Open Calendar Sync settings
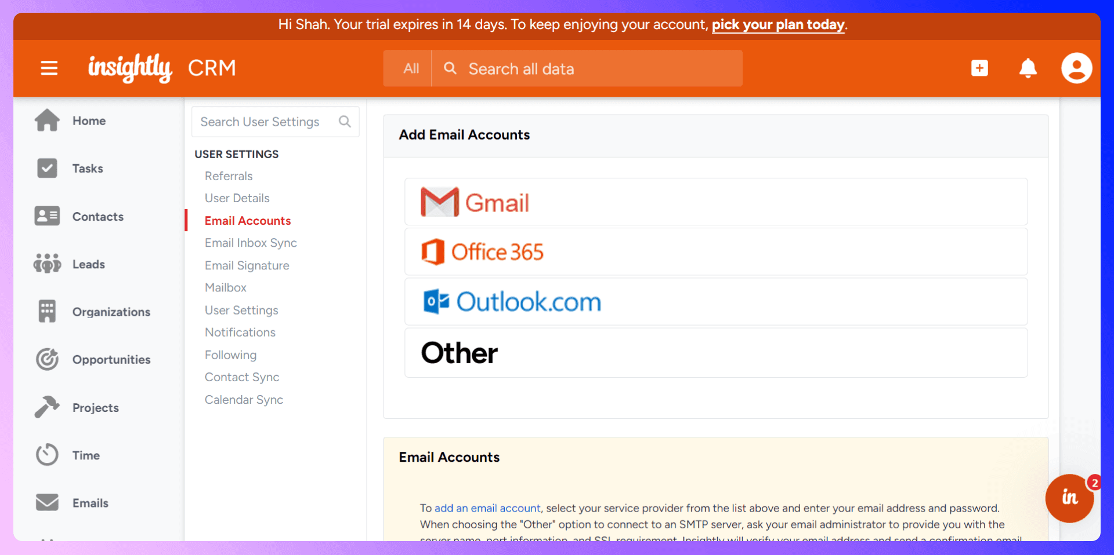Image resolution: width=1114 pixels, height=555 pixels. [x=244, y=400]
